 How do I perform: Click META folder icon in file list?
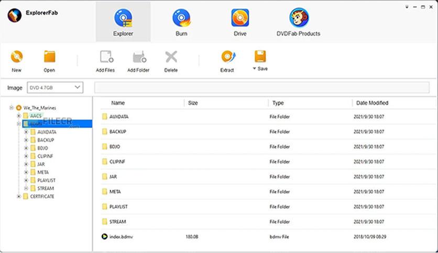[x=104, y=192]
